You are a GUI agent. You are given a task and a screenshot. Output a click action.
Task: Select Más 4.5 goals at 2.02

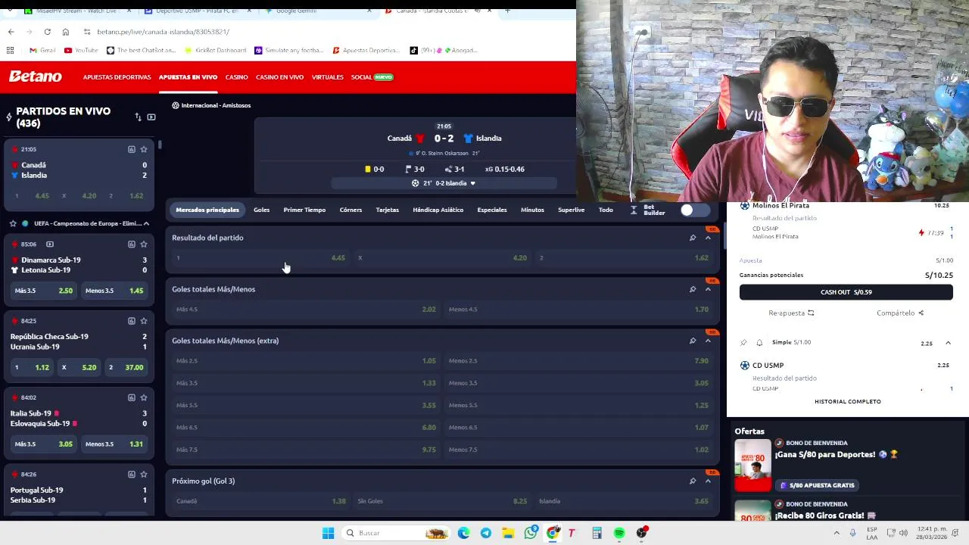(306, 309)
